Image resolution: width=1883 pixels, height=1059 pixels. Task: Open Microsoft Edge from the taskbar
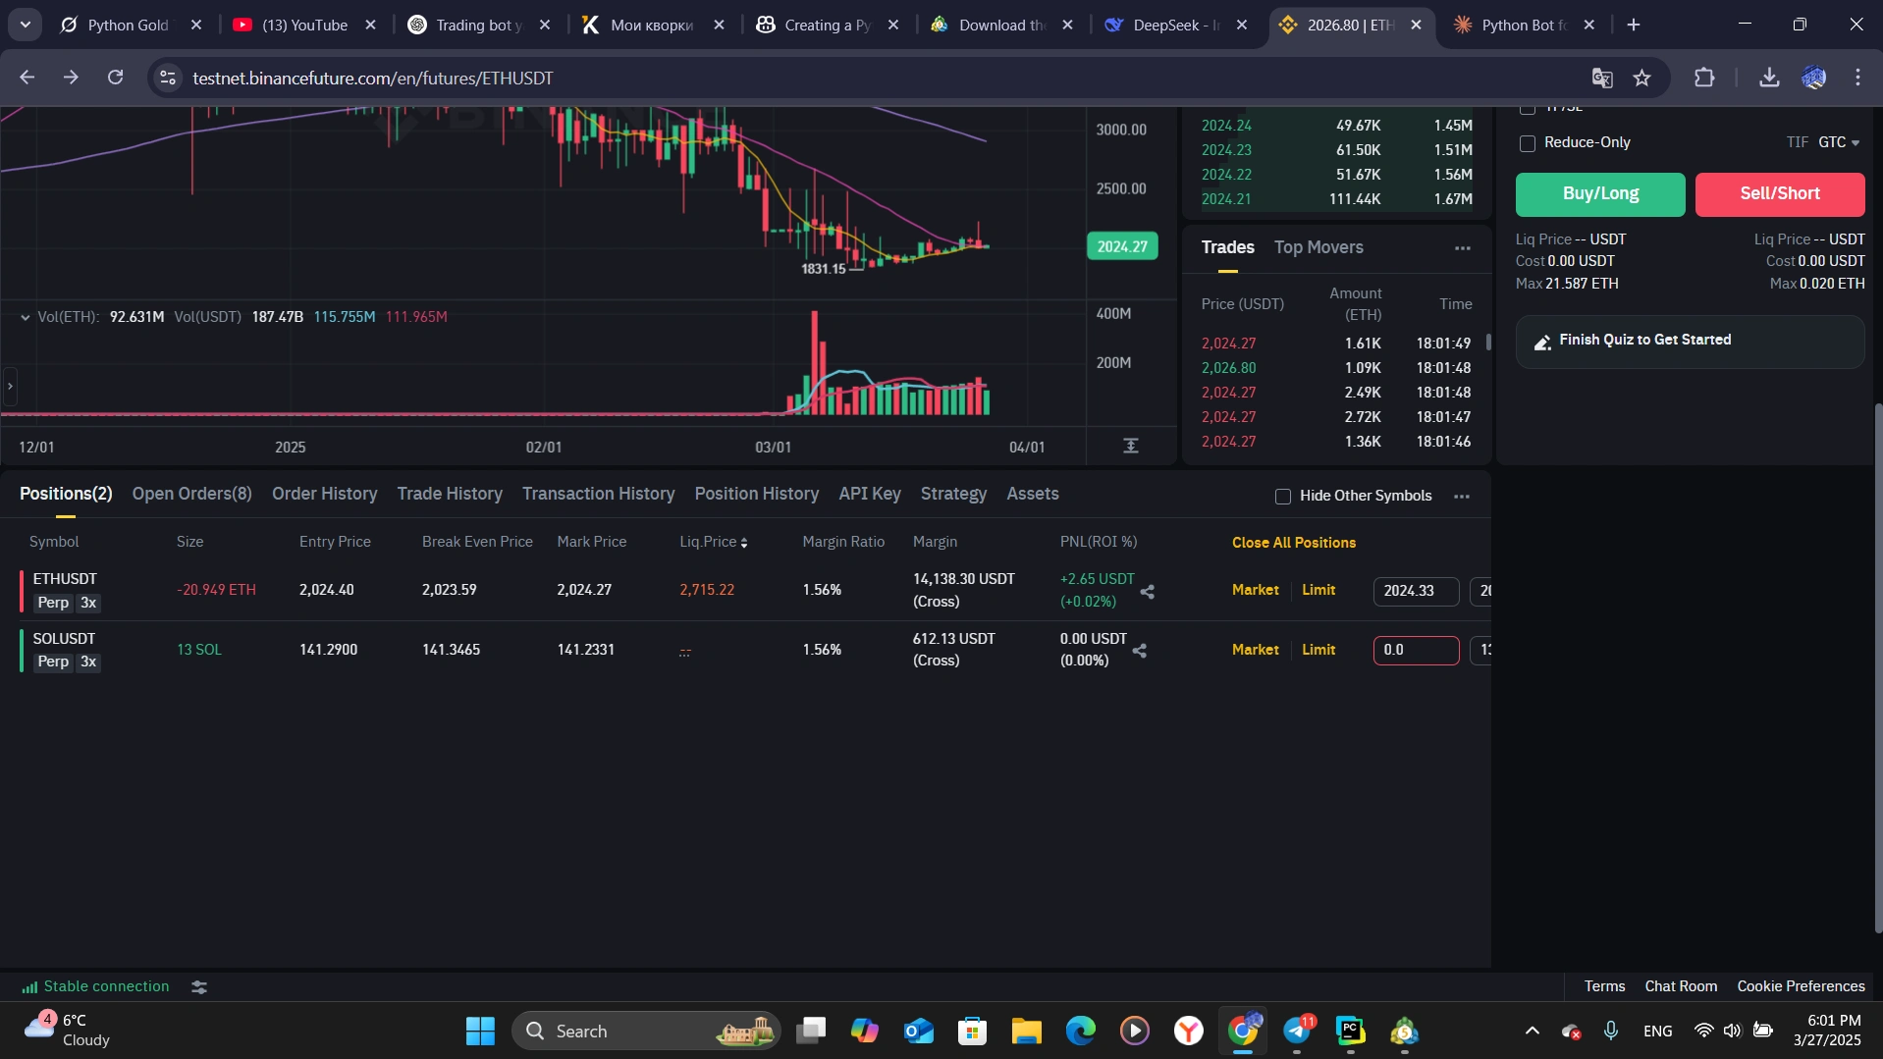tap(1081, 1031)
